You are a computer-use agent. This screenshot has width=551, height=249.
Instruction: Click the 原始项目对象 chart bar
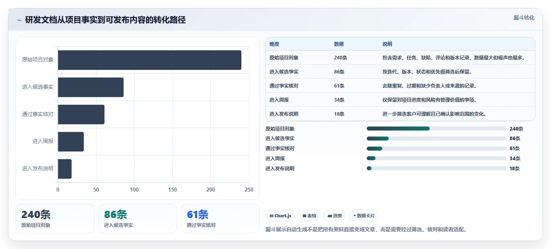(x=149, y=60)
